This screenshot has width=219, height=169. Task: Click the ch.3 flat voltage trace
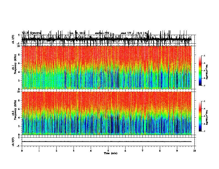click(x=107, y=142)
